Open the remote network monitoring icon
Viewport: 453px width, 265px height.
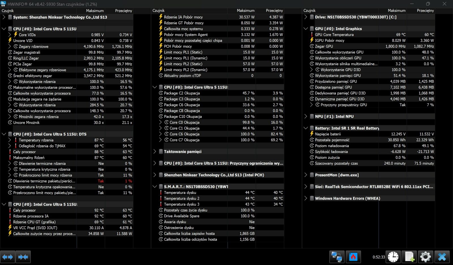pyautogui.click(x=337, y=257)
